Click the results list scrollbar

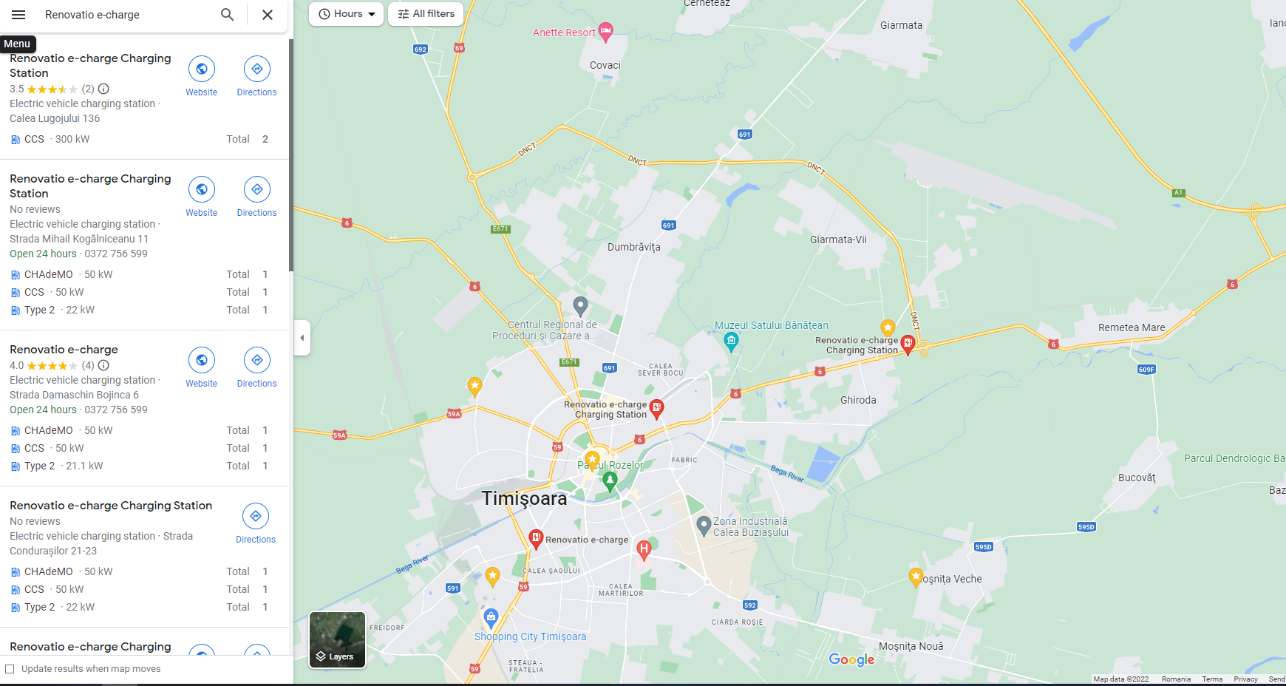[290, 155]
